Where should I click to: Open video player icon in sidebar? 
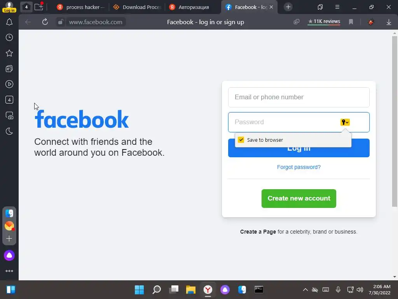(9, 84)
